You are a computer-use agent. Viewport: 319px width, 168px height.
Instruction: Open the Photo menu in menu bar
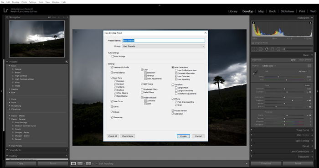[x=24, y=2]
